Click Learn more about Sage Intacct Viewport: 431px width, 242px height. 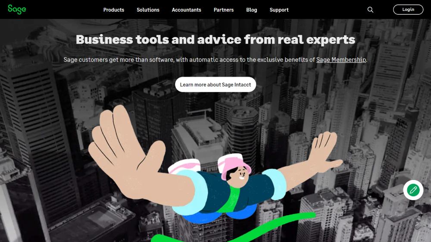[x=215, y=84]
